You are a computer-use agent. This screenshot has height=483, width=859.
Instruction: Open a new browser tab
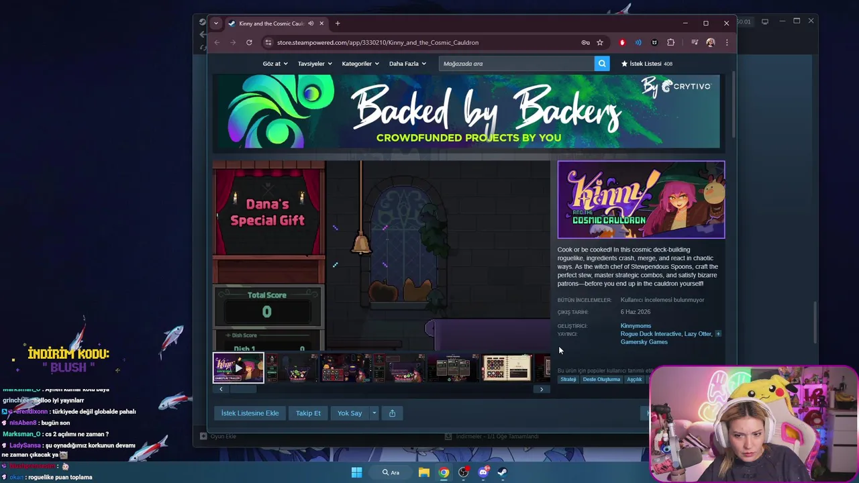point(338,23)
